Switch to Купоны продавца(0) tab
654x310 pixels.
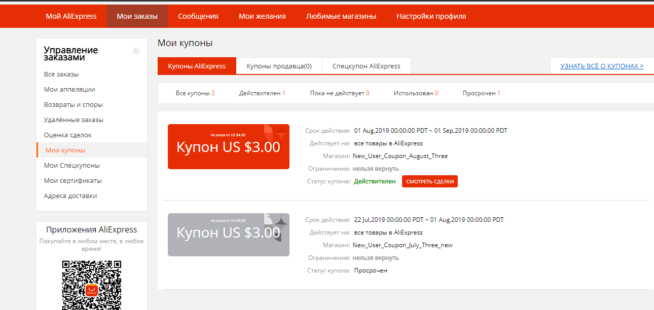click(x=279, y=66)
